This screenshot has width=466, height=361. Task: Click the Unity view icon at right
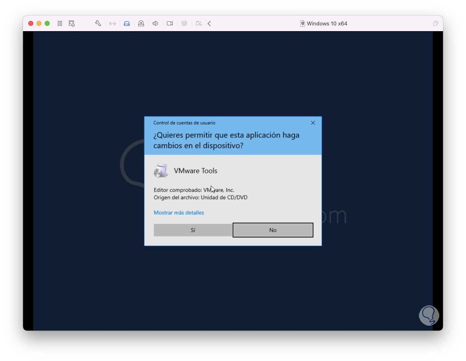tap(435, 23)
